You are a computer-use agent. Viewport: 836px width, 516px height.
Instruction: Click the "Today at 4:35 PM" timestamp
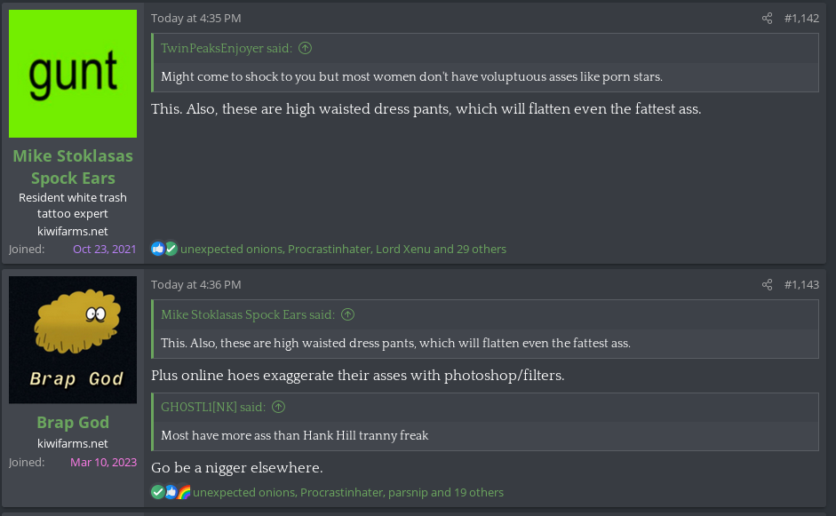tap(195, 19)
